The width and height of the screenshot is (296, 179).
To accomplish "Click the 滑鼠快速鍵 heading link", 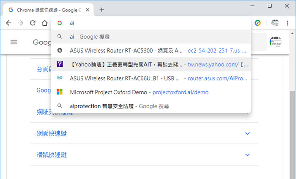I will [52, 155].
